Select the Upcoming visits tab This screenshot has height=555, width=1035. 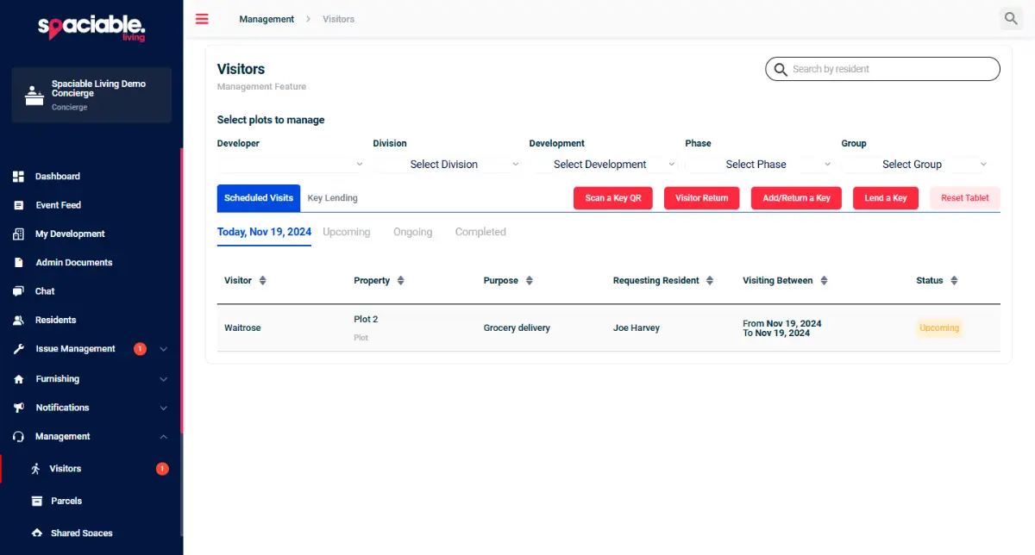(347, 233)
